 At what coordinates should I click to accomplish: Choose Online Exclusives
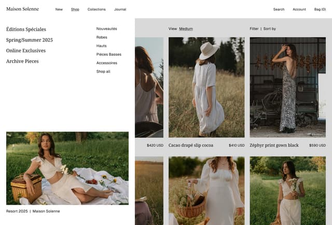tap(26, 51)
